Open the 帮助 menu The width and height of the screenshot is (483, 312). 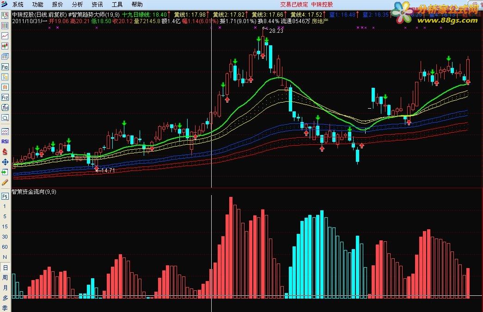point(137,4)
